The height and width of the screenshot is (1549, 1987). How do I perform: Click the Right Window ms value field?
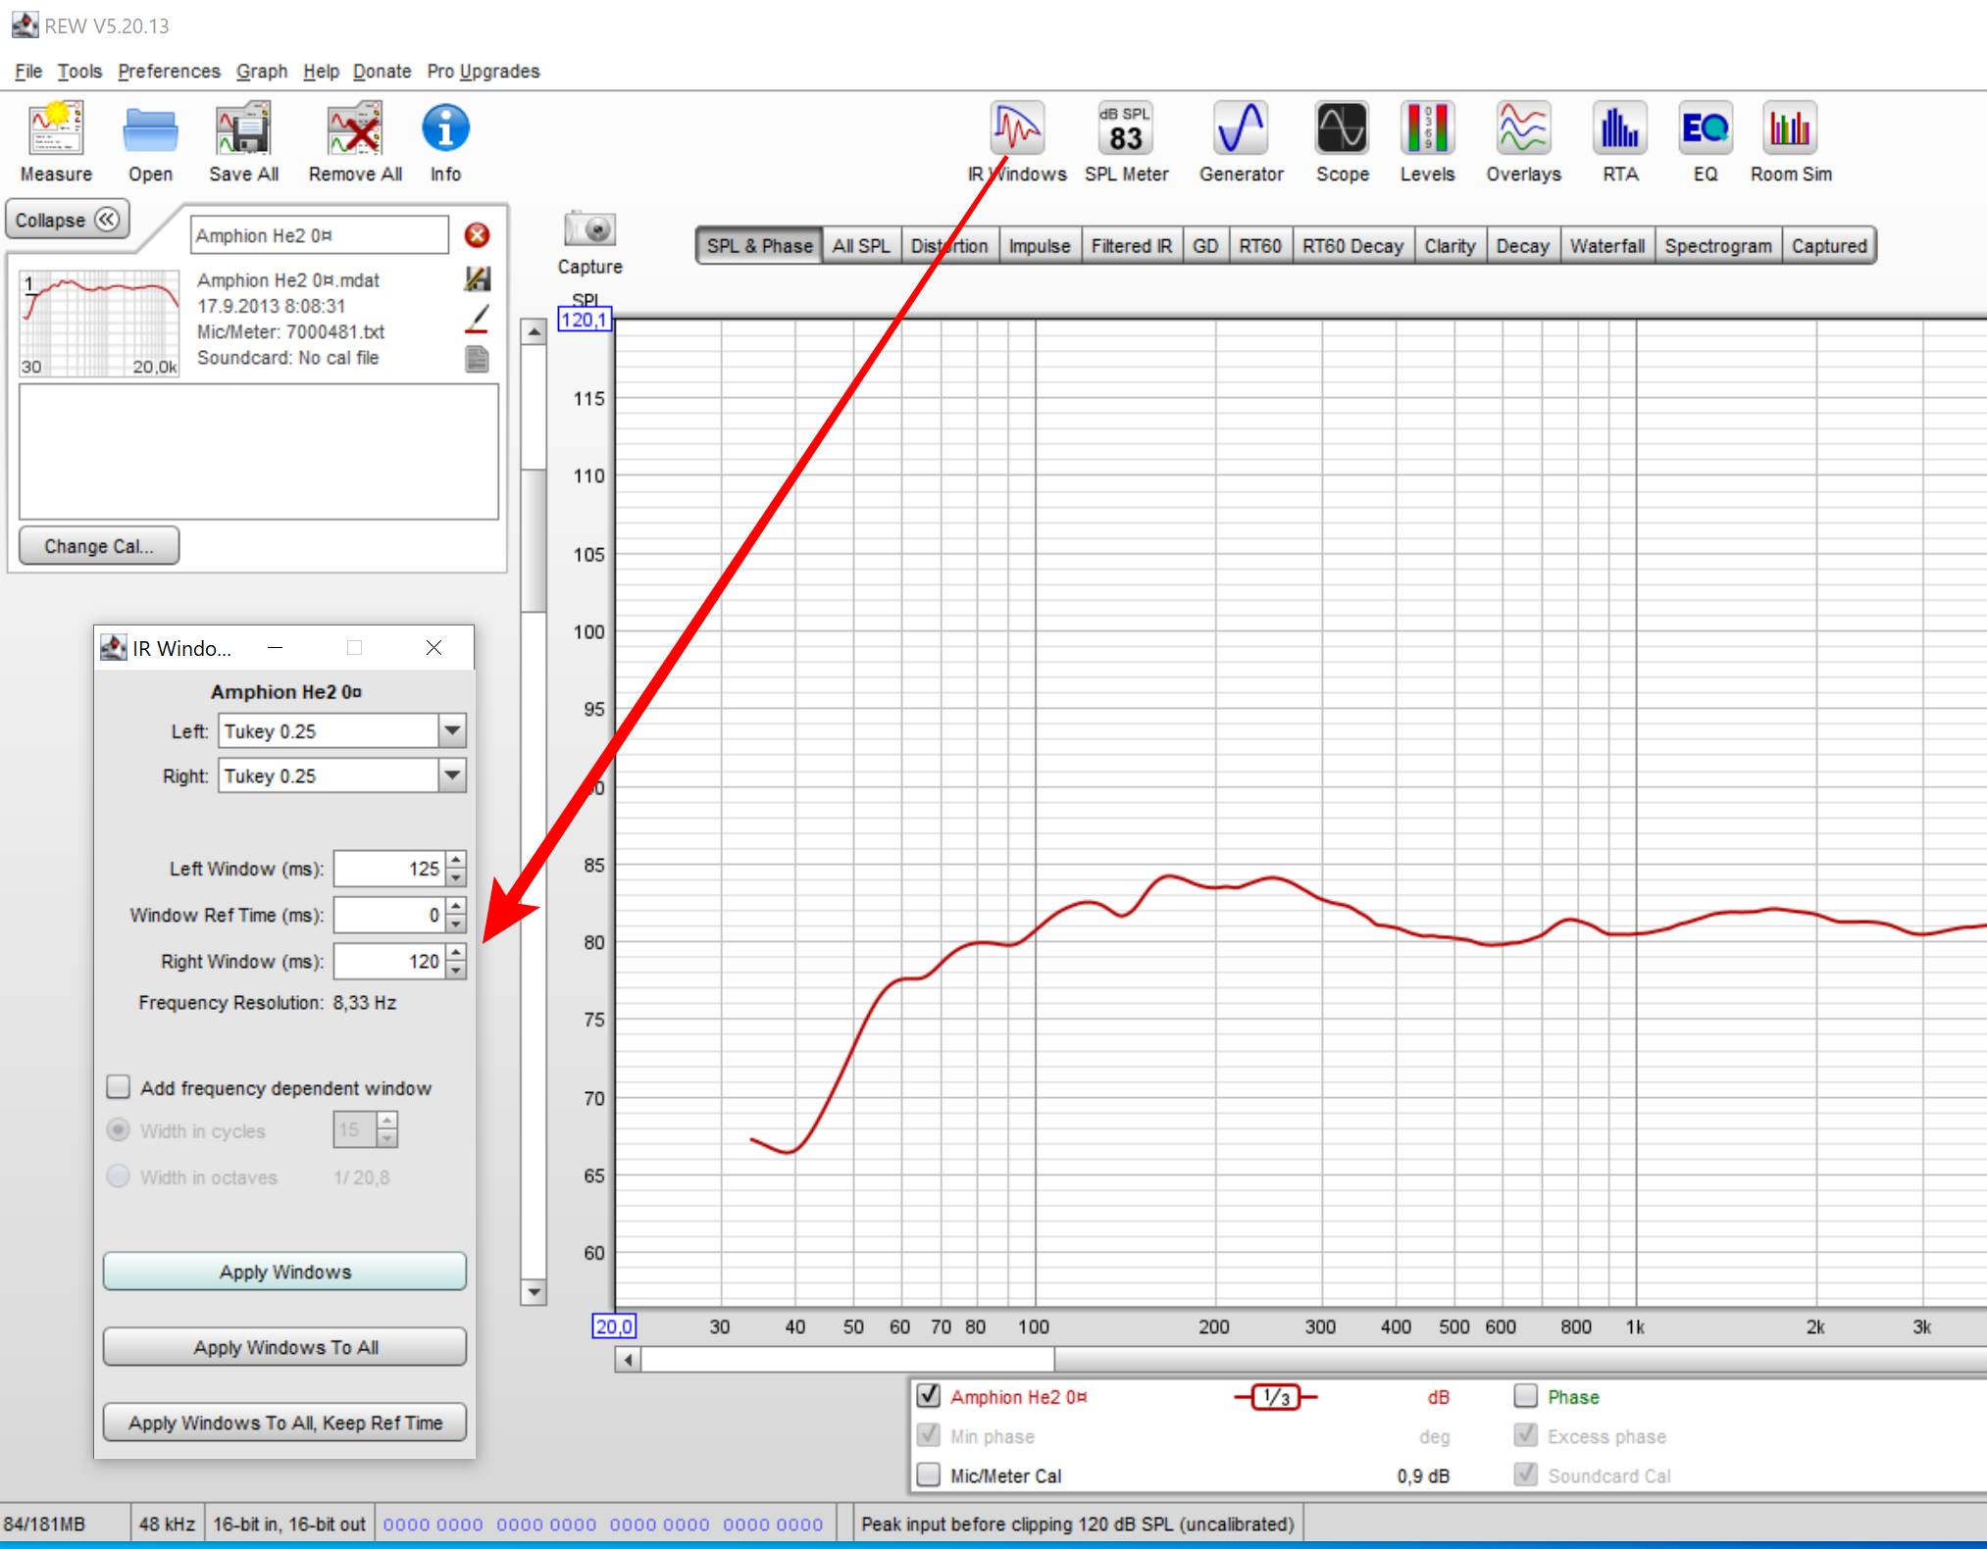tap(389, 961)
